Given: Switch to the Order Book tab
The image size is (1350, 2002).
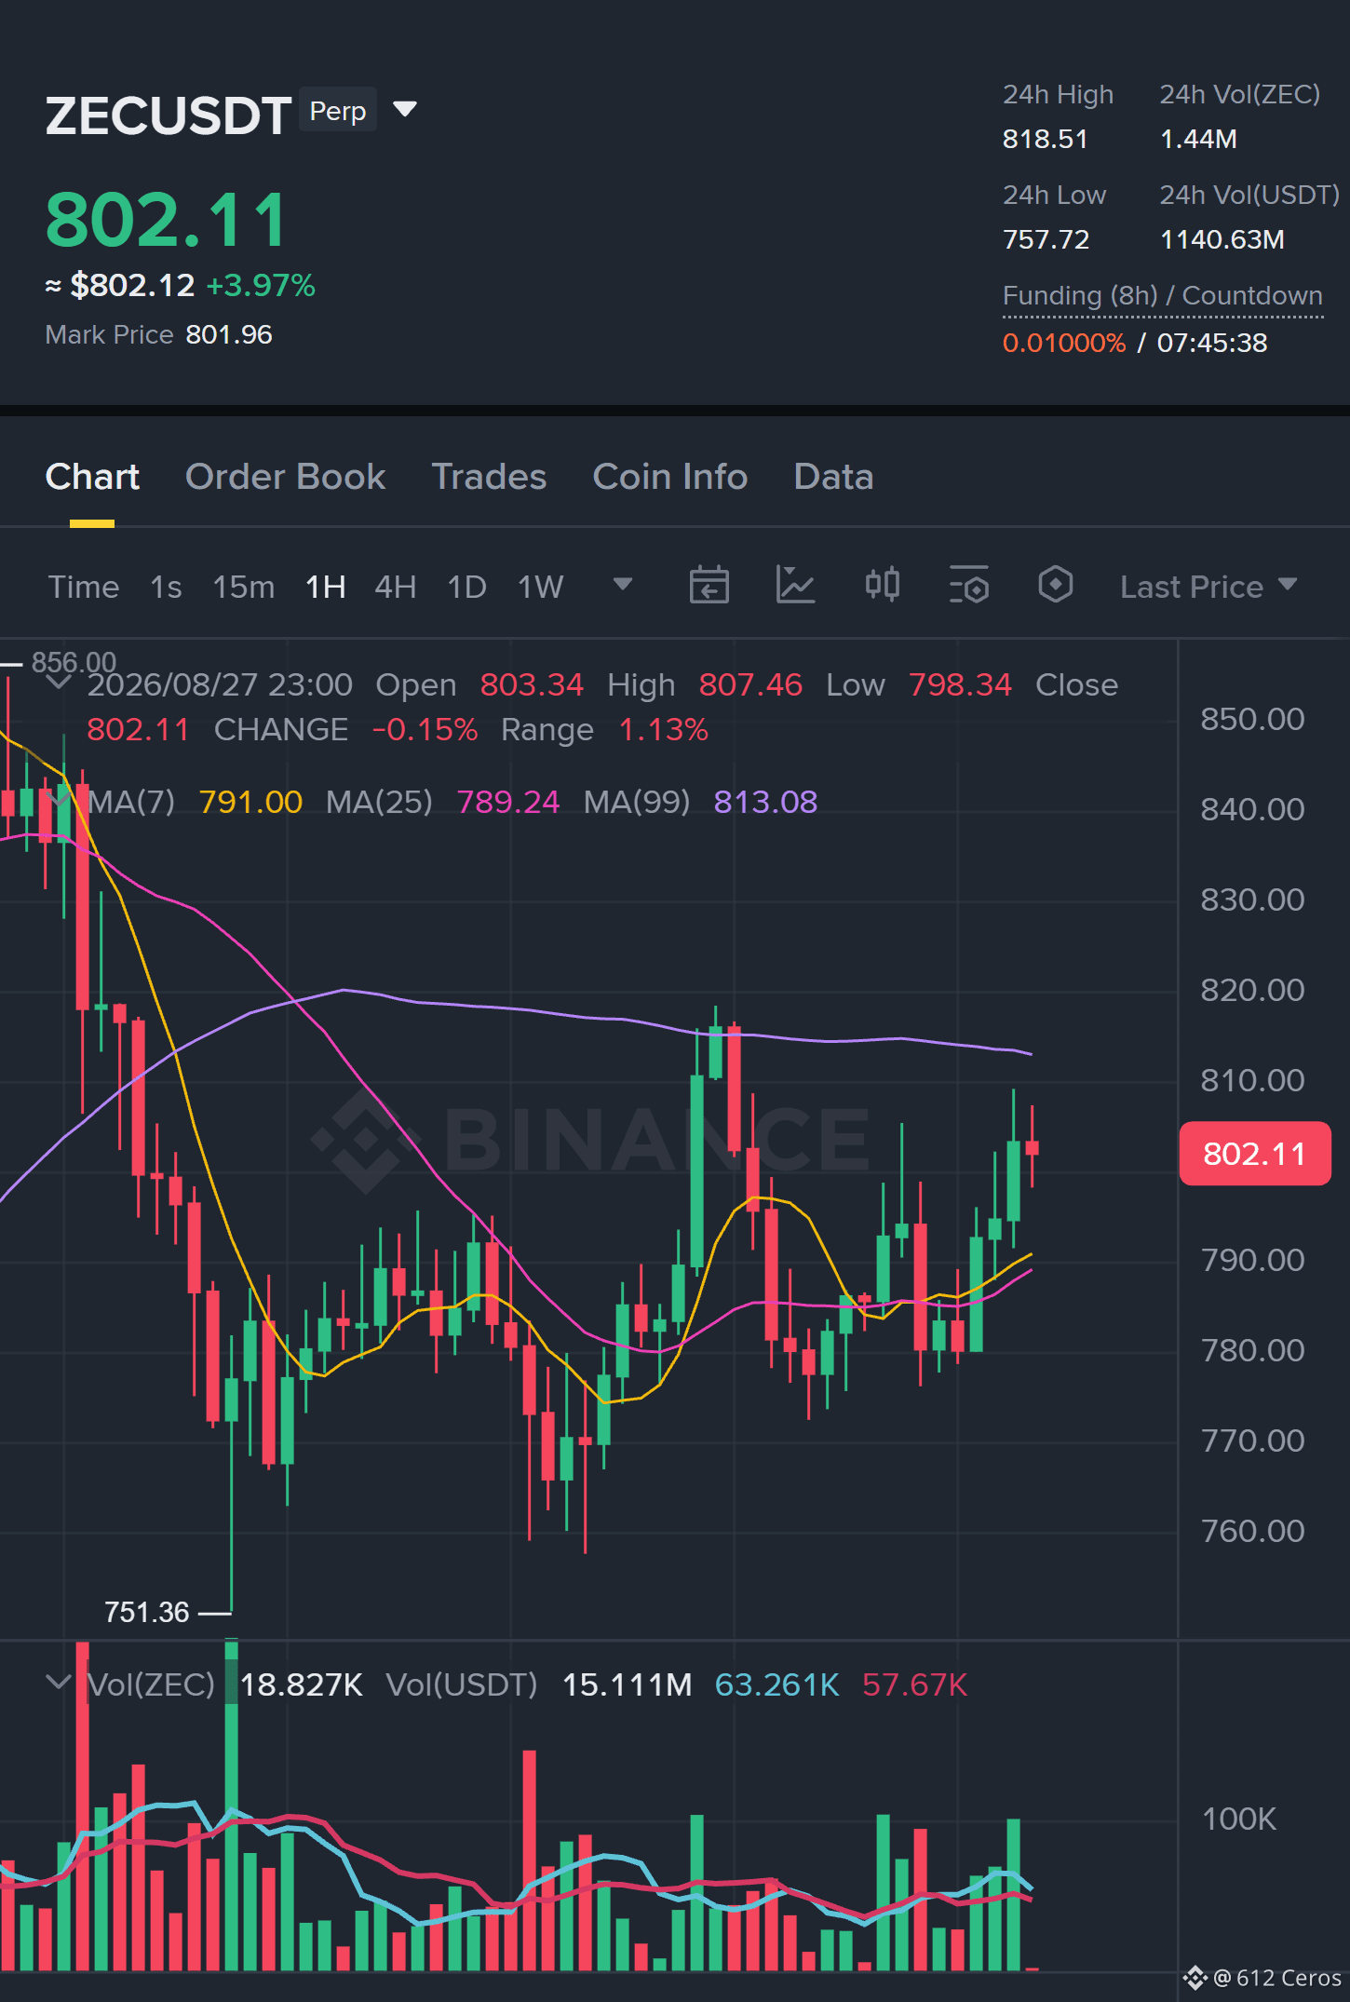Looking at the screenshot, I should pyautogui.click(x=285, y=477).
